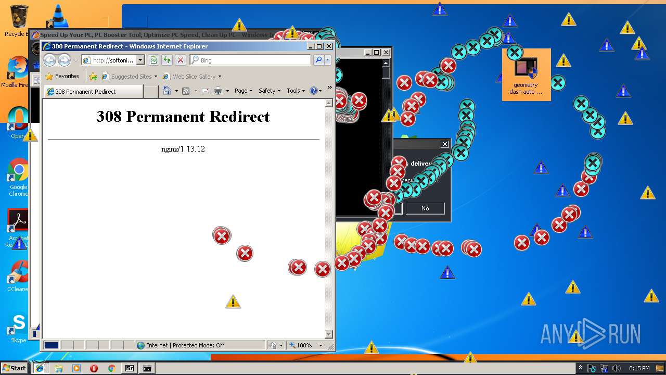
Task: Open the Mozilla Firefox desktop icon
Action: (x=17, y=72)
